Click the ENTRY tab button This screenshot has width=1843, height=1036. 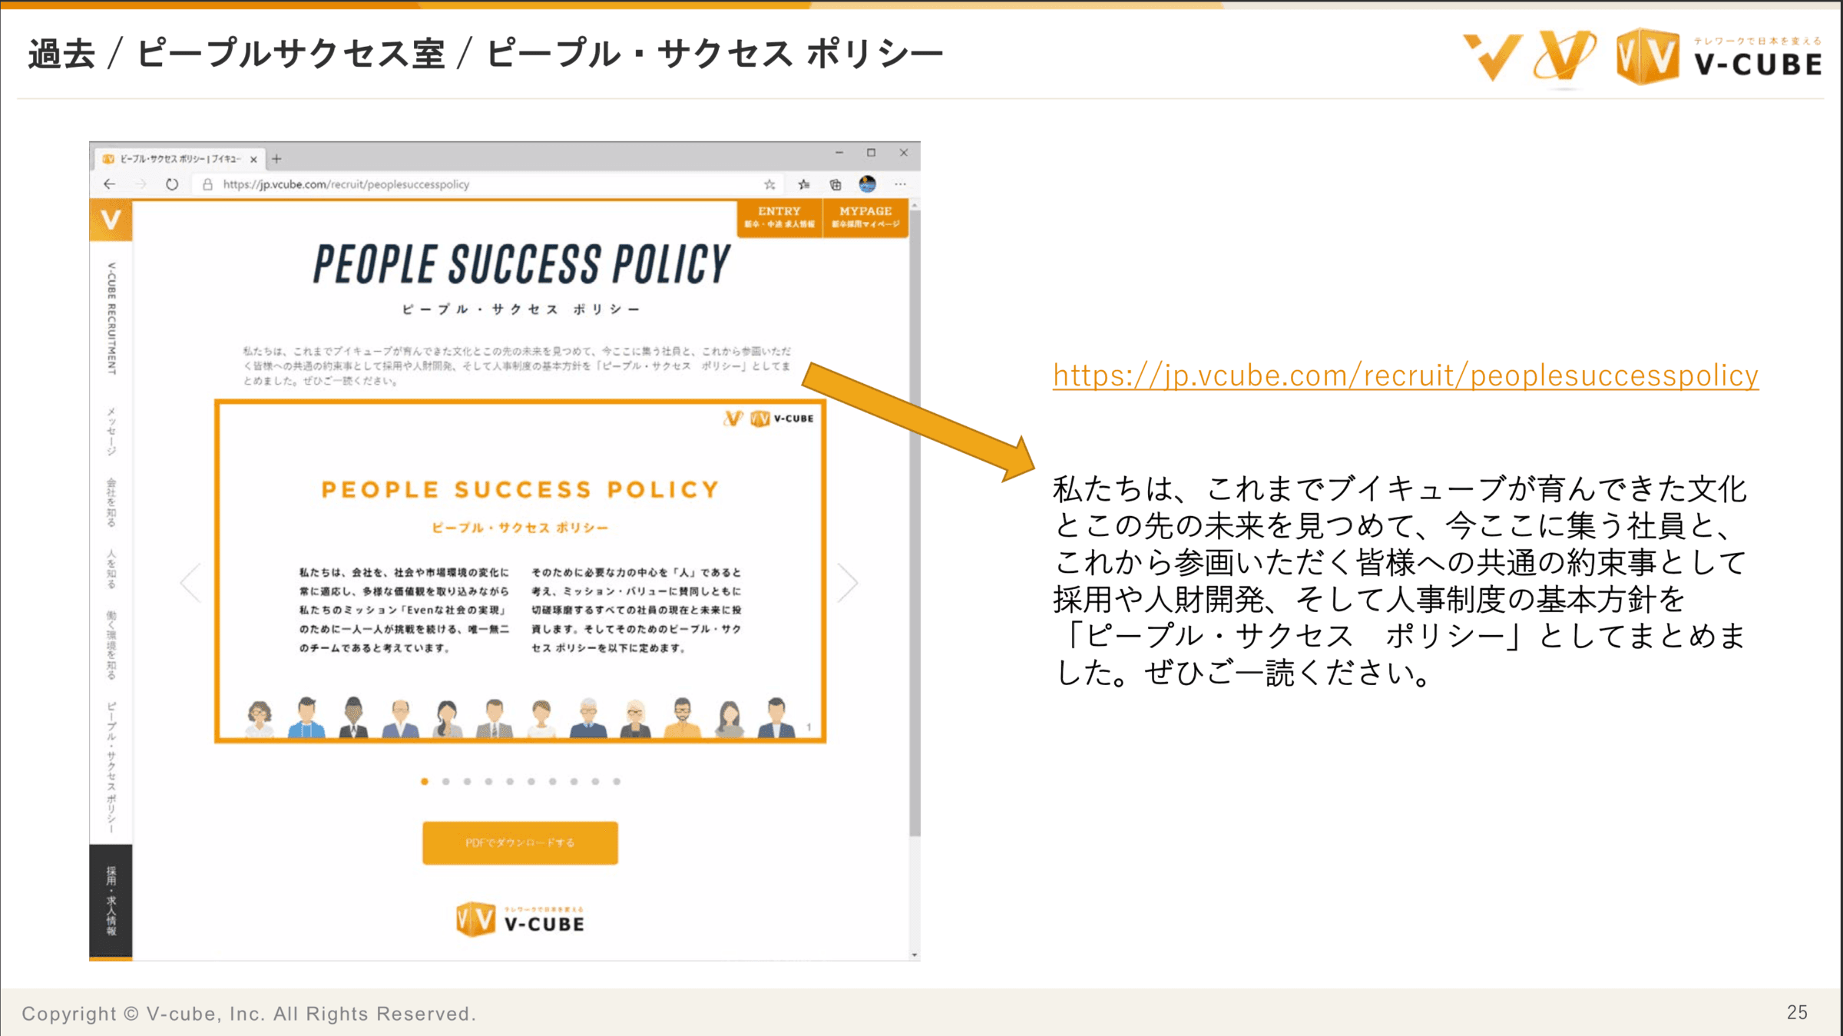coord(779,217)
